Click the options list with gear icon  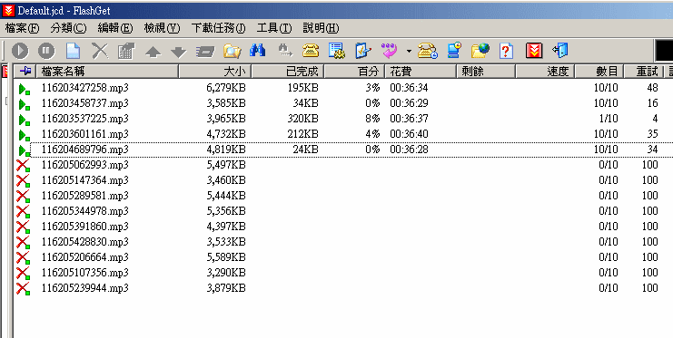click(337, 51)
